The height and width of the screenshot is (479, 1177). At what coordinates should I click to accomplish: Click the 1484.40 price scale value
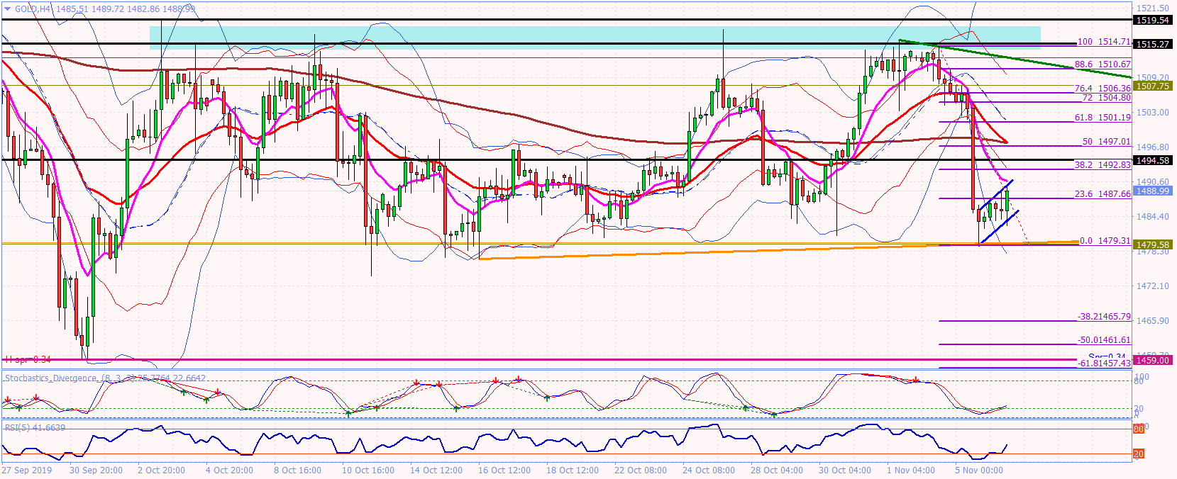pyautogui.click(x=1153, y=217)
